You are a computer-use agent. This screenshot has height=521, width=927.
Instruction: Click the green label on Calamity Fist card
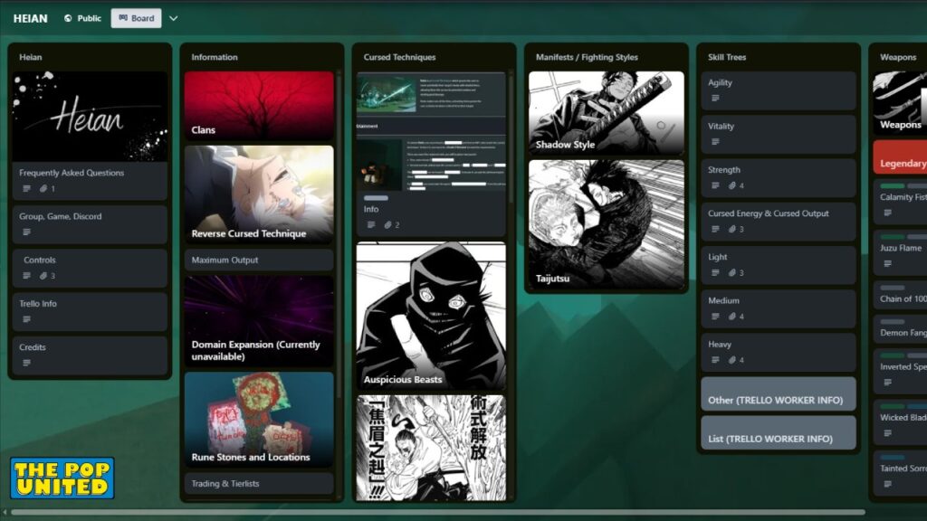[x=892, y=186]
